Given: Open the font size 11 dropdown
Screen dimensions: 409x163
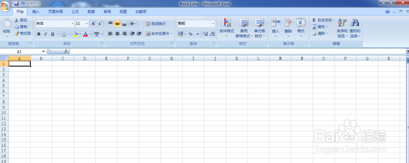Looking at the screenshot, I should tap(87, 24).
